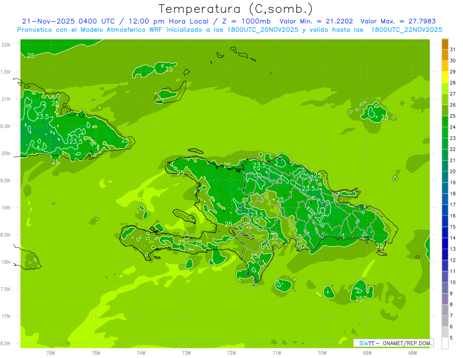This screenshot has width=463, height=358.
Task: Pick the white swatch below the 5 label
Action: coord(445,343)
